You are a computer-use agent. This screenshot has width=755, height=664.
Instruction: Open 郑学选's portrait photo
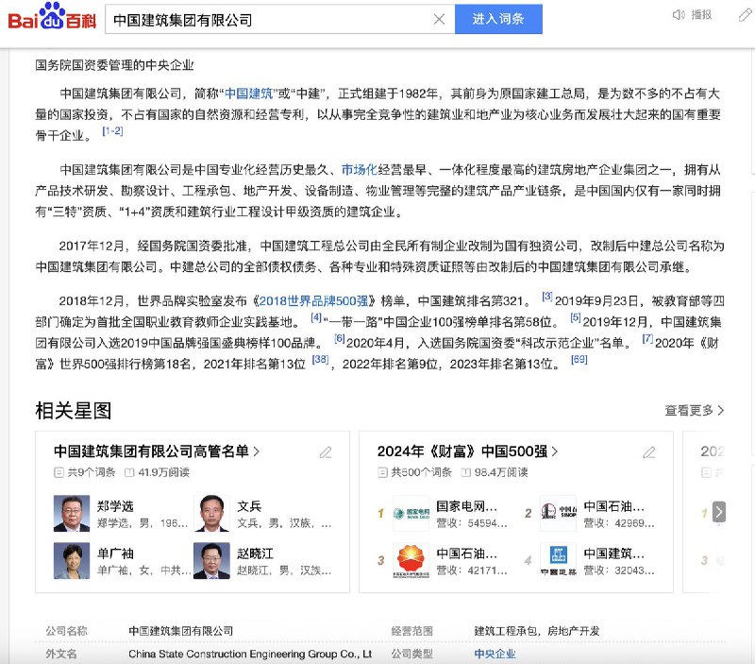[x=72, y=513]
